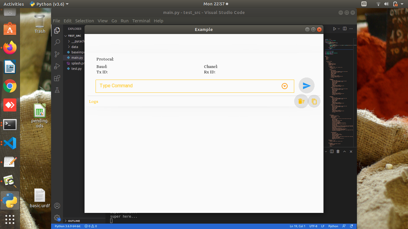Change interpreter via Python 3.6.9 64-bit status item
The height and width of the screenshot is (229, 408).
point(67,226)
